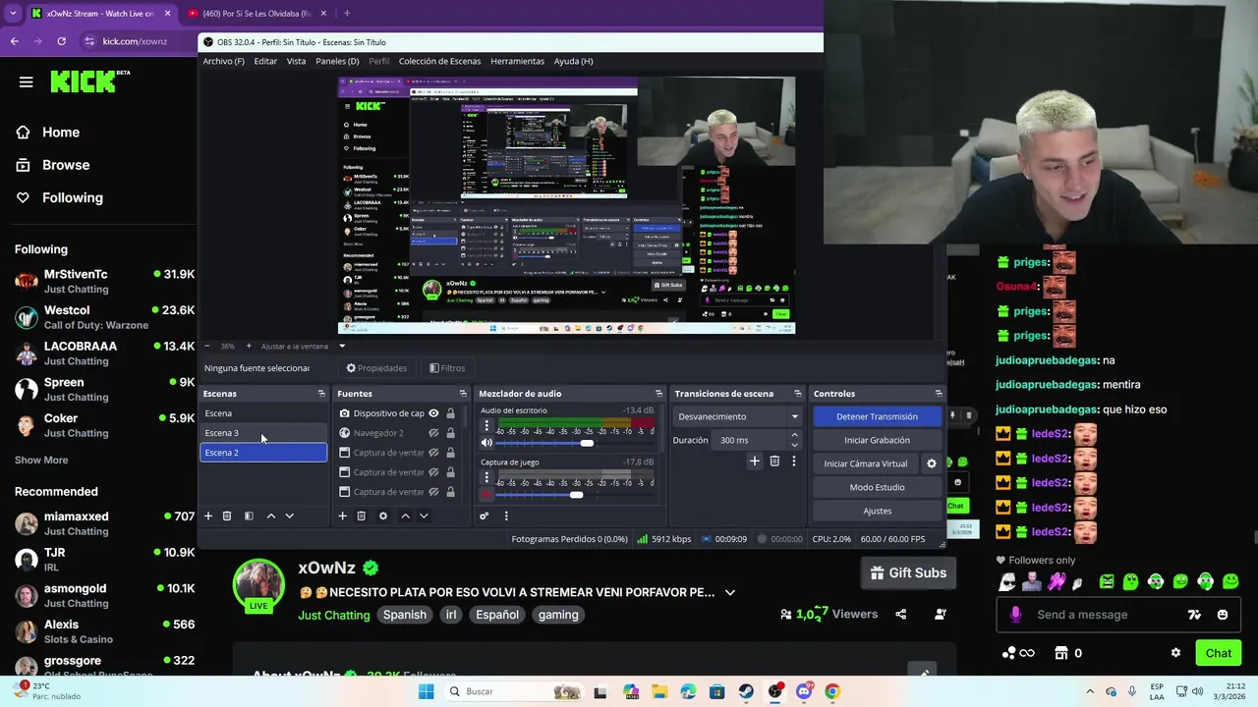The height and width of the screenshot is (707, 1258).
Task: Start the virtual camera
Action: [866, 463]
